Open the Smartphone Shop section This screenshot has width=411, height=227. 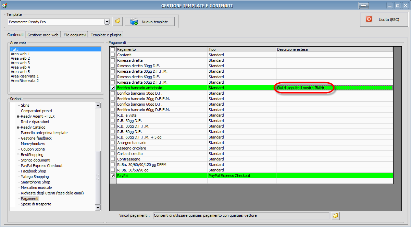tap(36, 182)
